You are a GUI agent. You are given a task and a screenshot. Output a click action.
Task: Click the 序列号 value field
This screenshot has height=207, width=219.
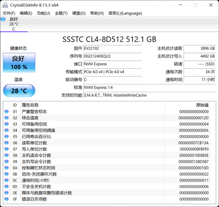112,56
